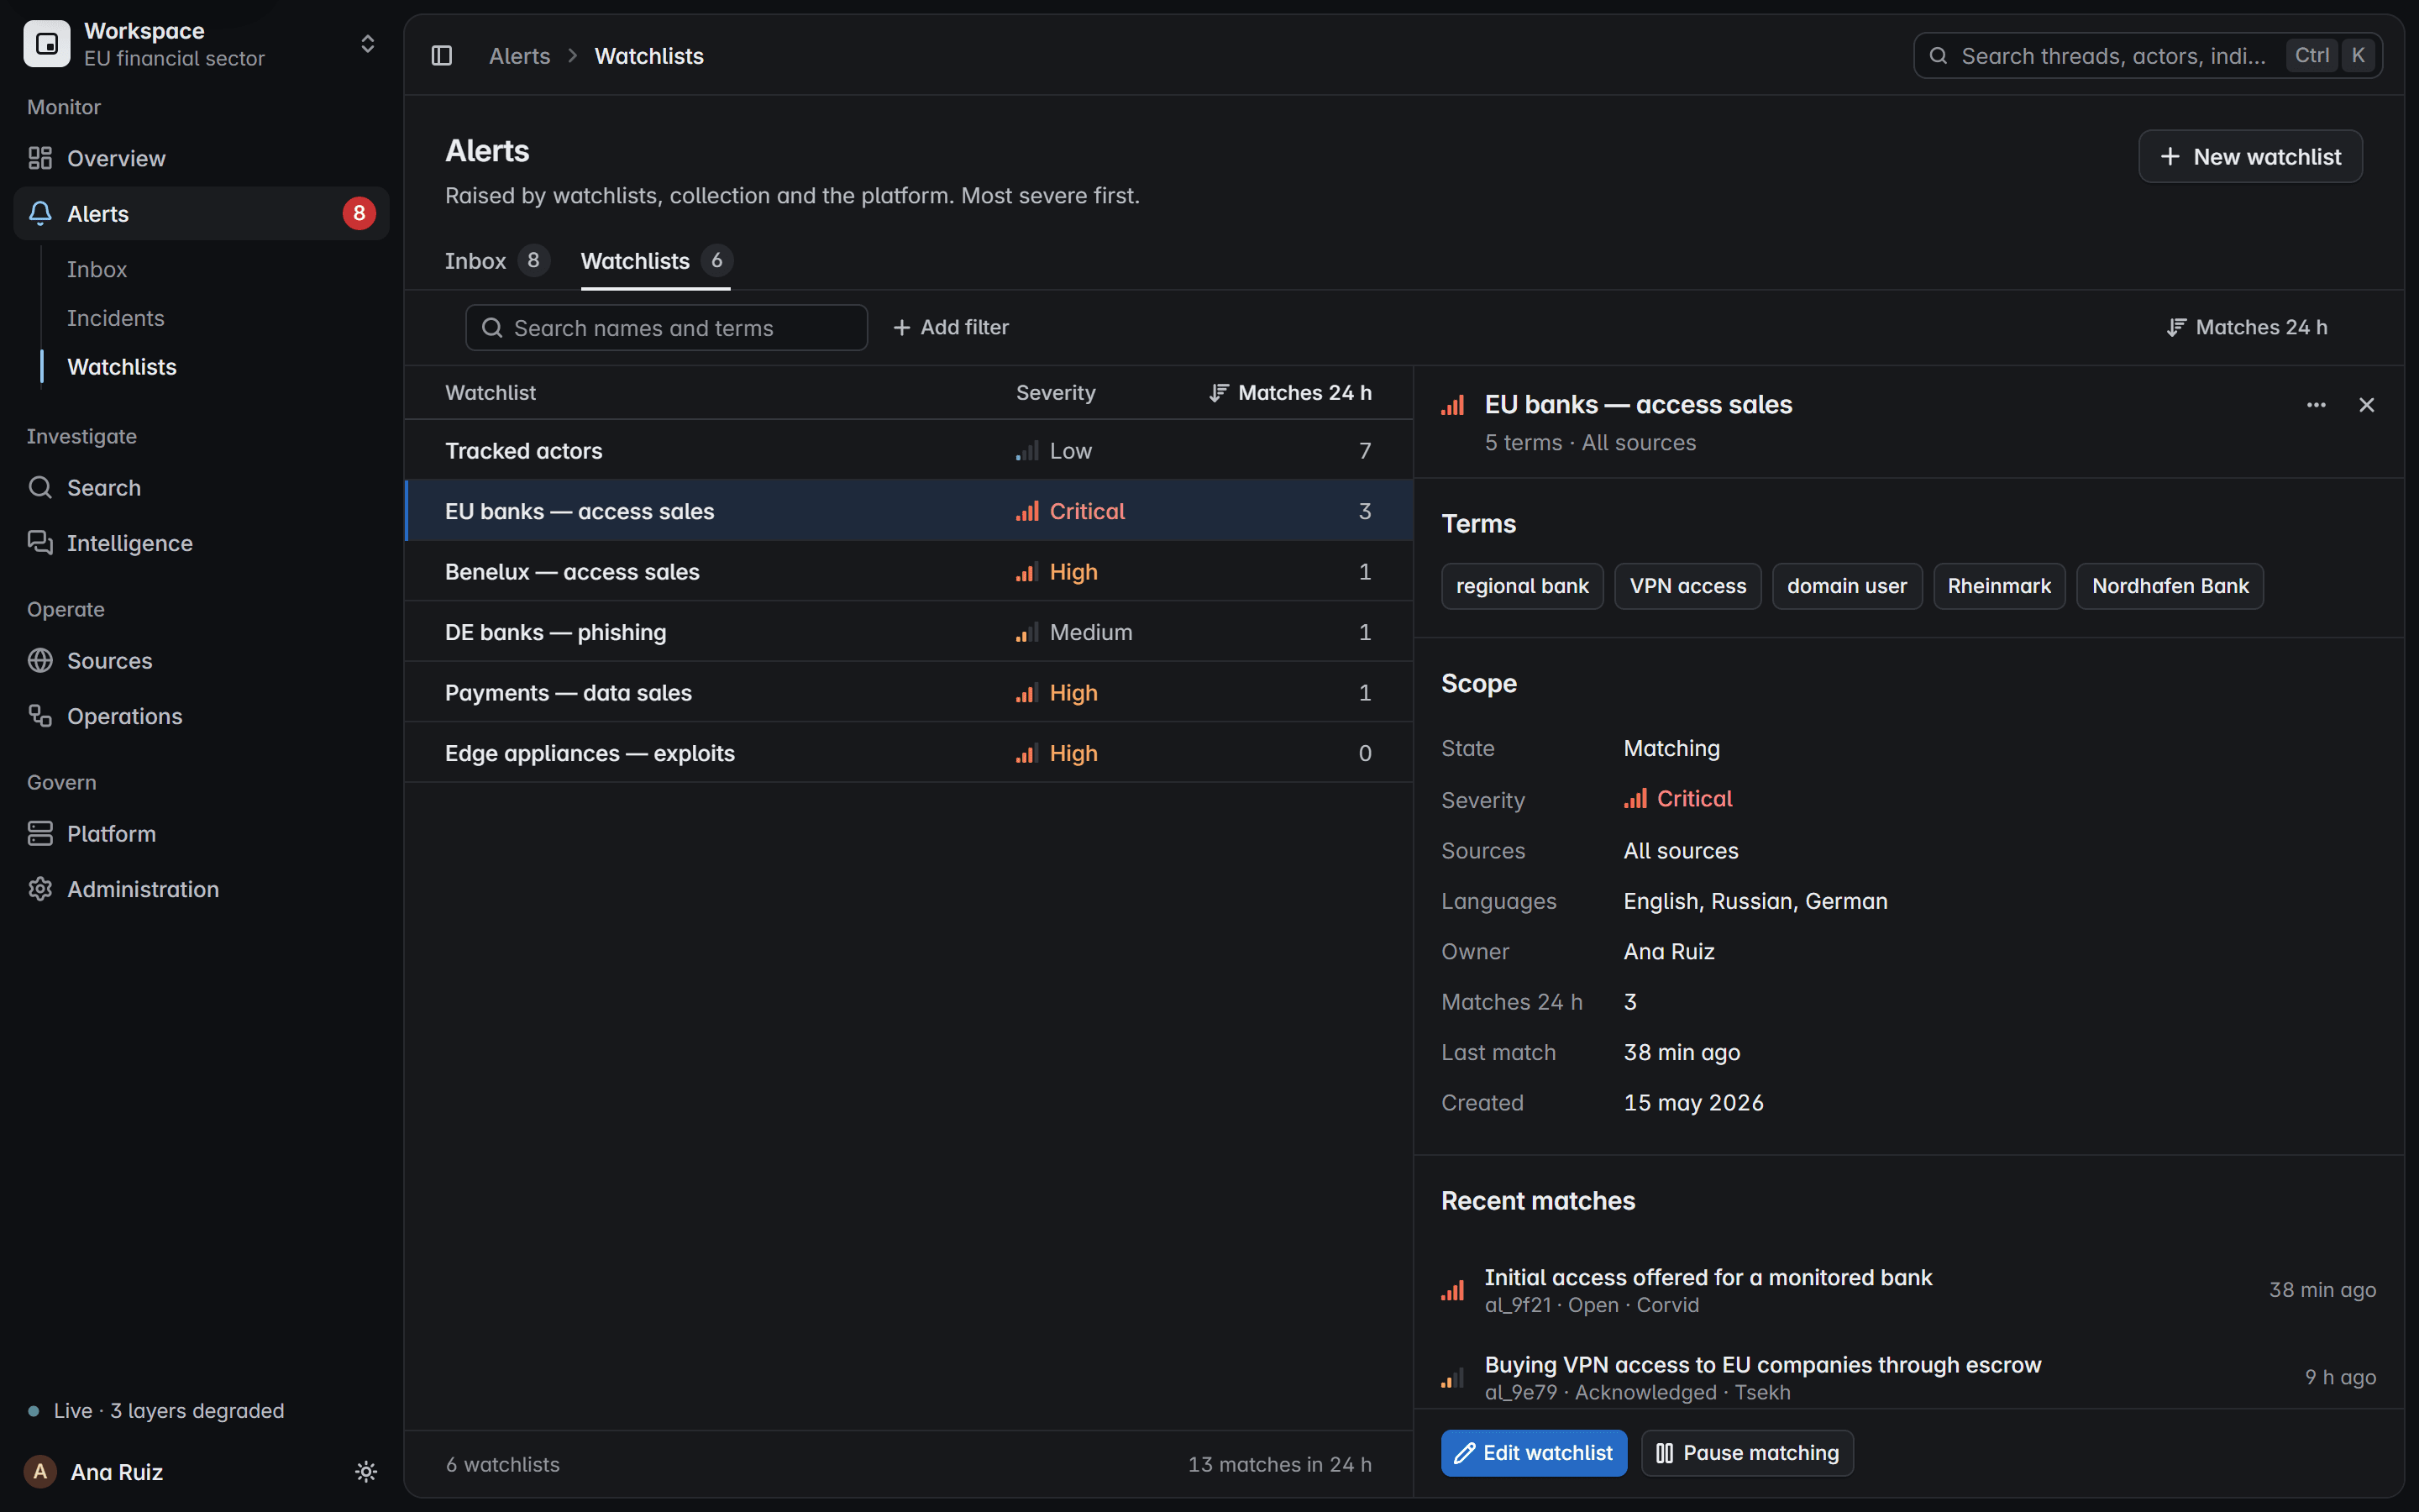The width and height of the screenshot is (2419, 1512).
Task: Click the Rheinmark term chip
Action: click(1998, 586)
